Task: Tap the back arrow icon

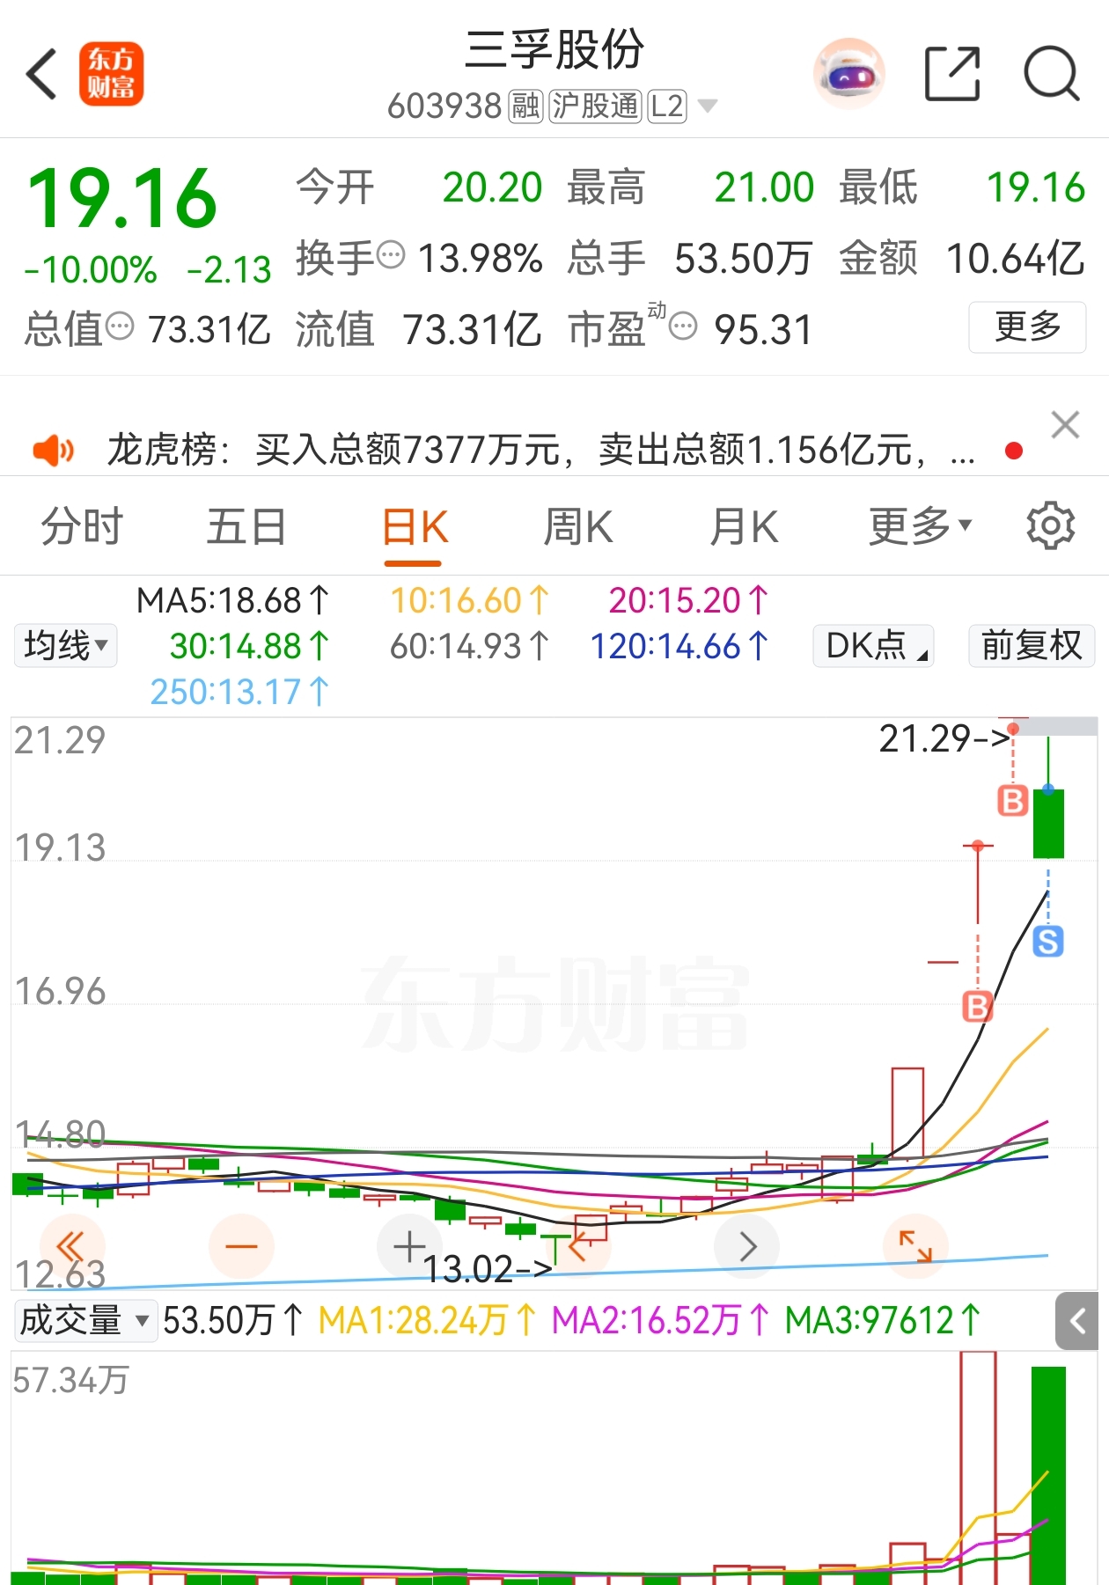Action: (x=41, y=74)
